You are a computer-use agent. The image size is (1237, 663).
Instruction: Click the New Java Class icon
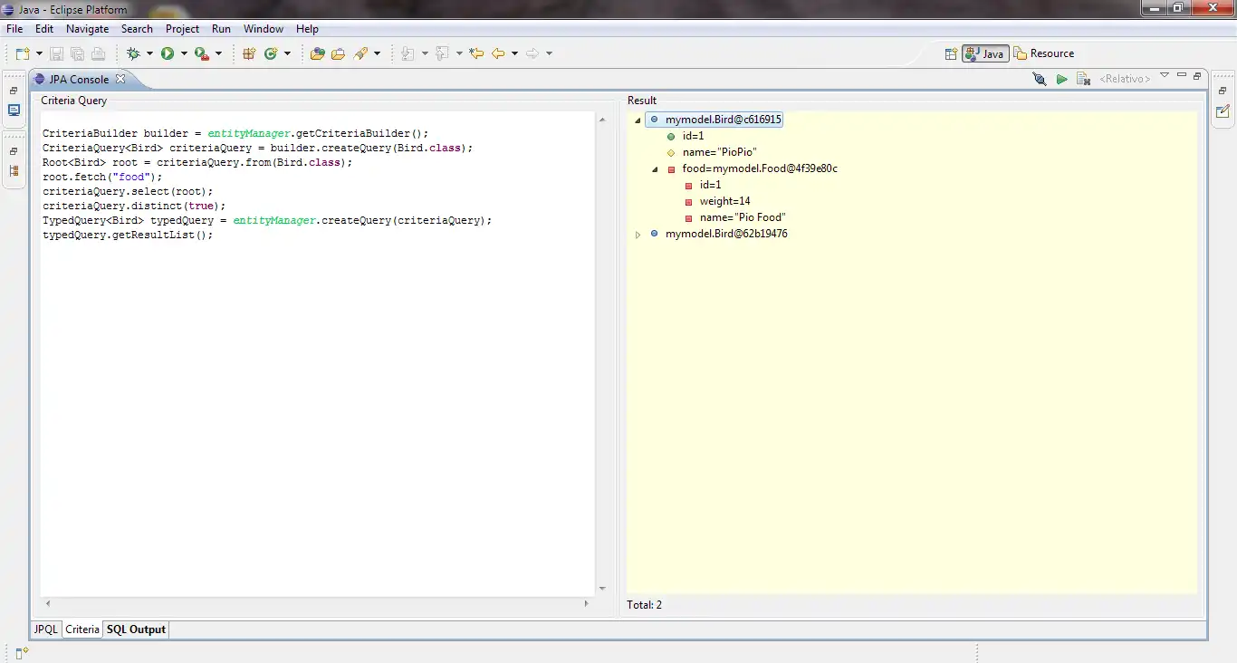point(271,54)
